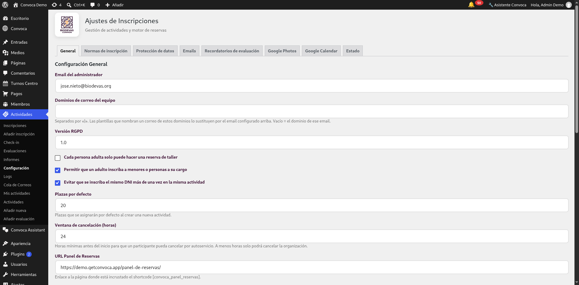Screen dimensions: 579x285
Task: Open Escritorio dashboard icon in sidebar
Action: coord(5,18)
